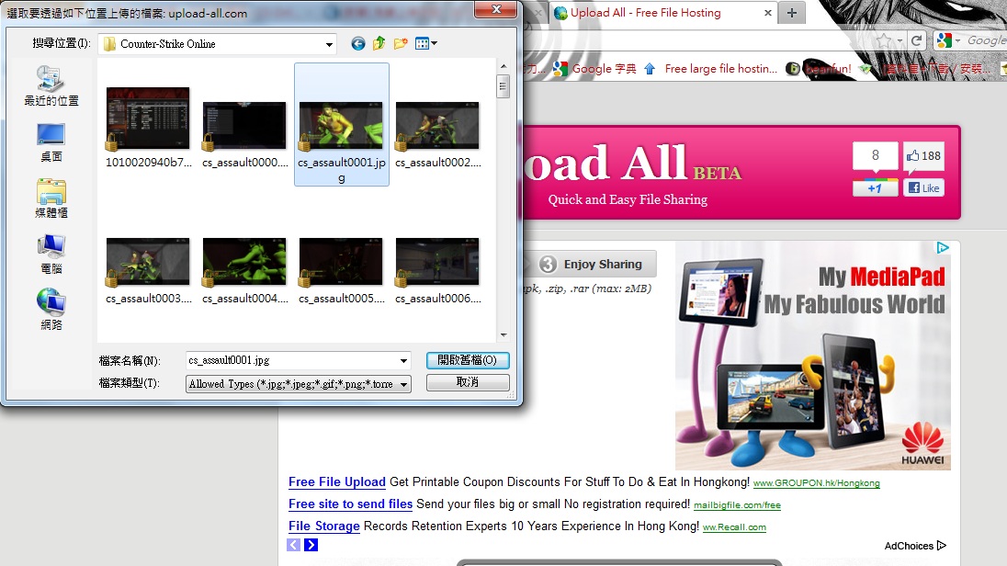Screen dimensions: 1007x566
Task: Expand the Counter-Strike Online location dropdown
Action: click(x=329, y=44)
